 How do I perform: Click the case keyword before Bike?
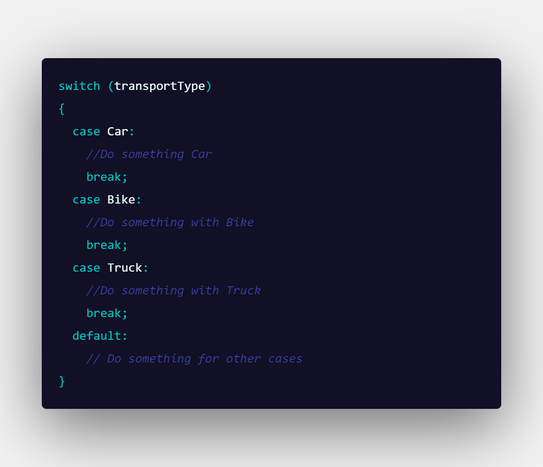(86, 200)
